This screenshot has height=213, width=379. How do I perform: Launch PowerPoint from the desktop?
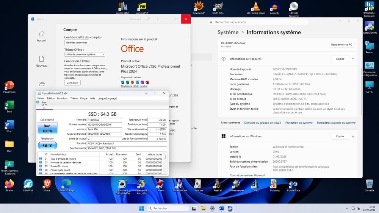click(x=9, y=87)
